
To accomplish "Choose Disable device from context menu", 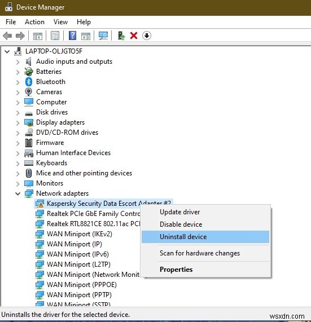I will tap(205, 224).
